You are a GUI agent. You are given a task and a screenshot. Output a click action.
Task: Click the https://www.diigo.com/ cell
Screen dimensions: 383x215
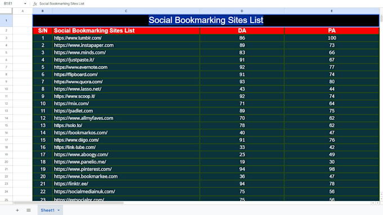(126, 140)
